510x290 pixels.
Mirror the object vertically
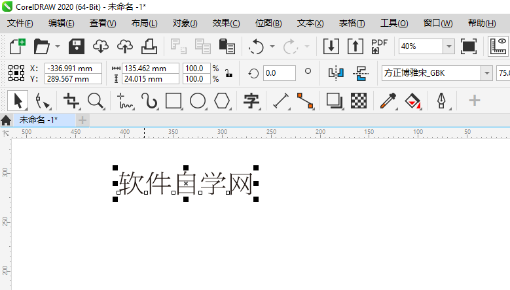361,73
